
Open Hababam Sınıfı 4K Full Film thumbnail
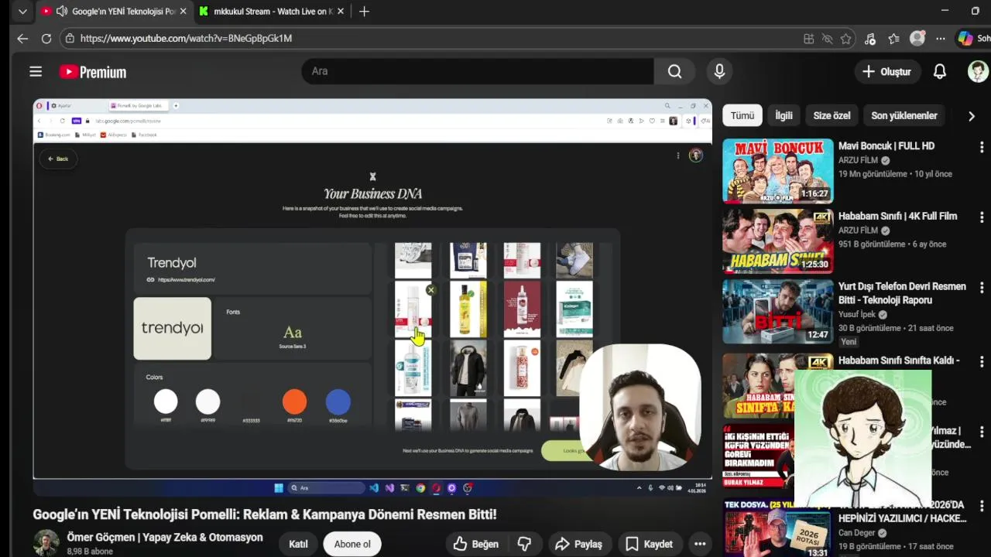pyautogui.click(x=777, y=241)
